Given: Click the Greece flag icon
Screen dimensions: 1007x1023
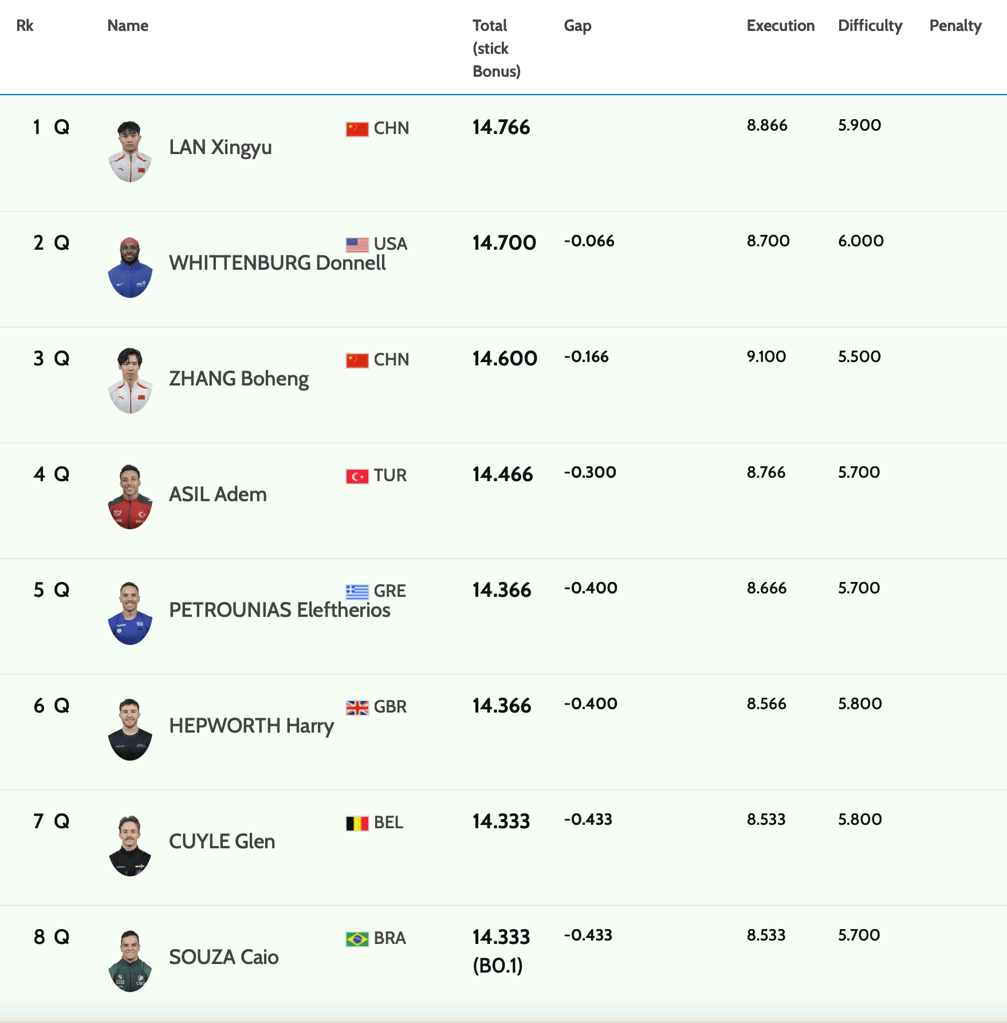Looking at the screenshot, I should (357, 592).
